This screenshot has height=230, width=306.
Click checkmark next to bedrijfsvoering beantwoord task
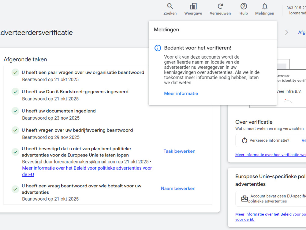click(15, 130)
